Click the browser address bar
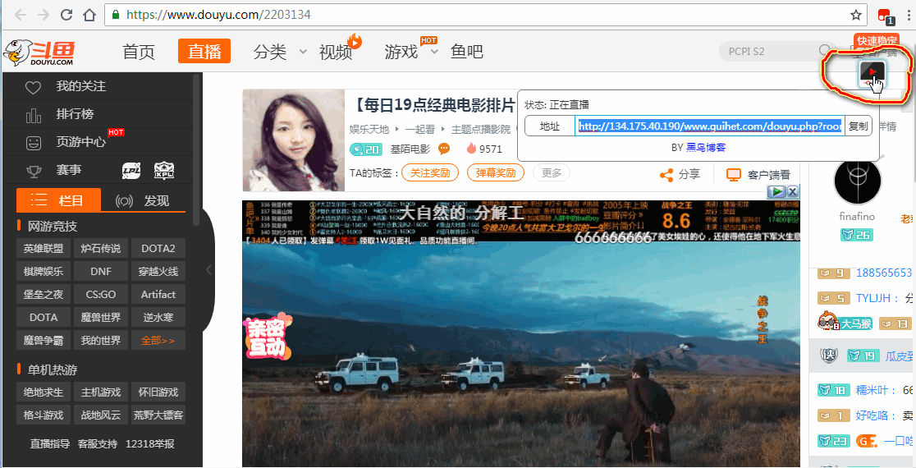Image resolution: width=916 pixels, height=468 pixels. coord(485,15)
